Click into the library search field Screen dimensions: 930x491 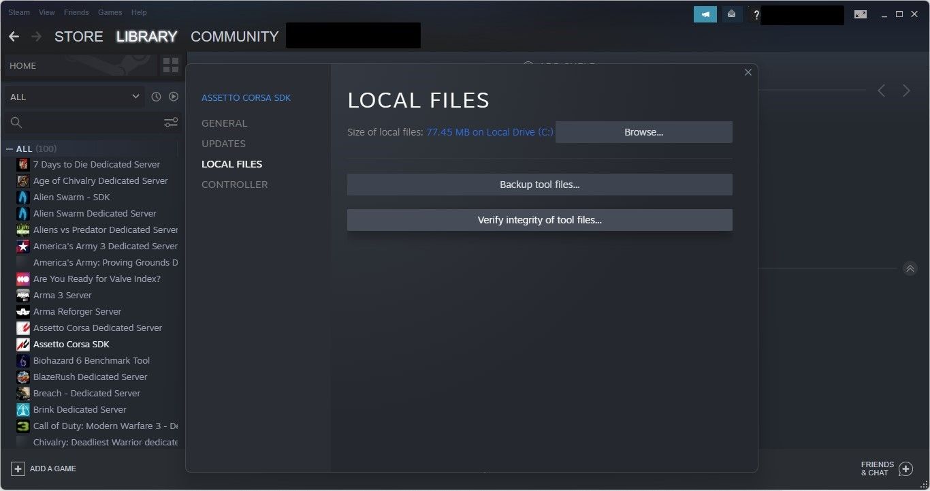coord(93,123)
